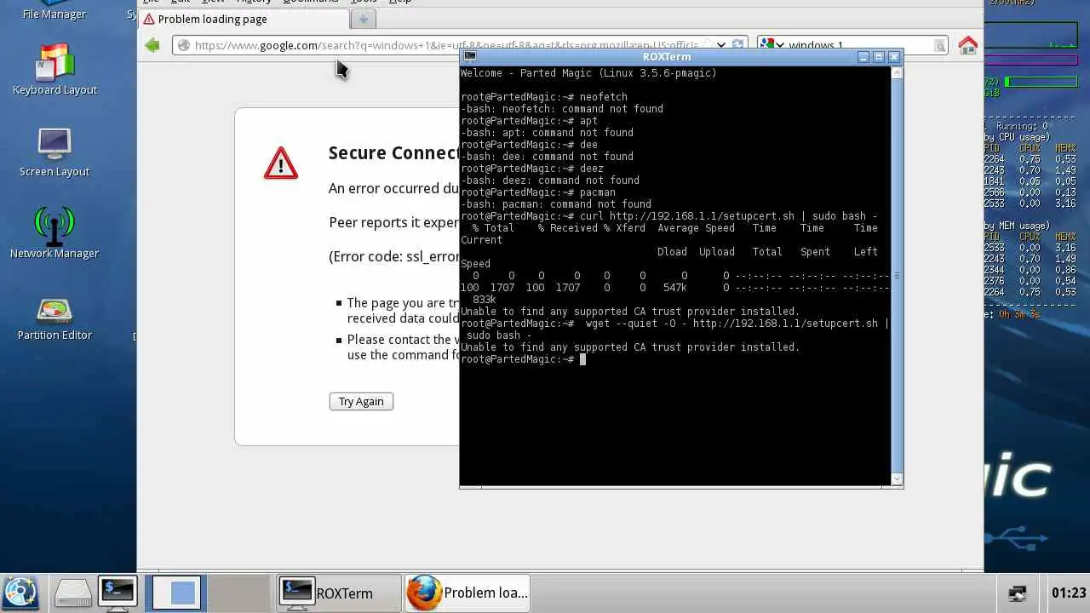Open the ROXTerm window menu icon
The width and height of the screenshot is (1090, 613).
(x=469, y=56)
